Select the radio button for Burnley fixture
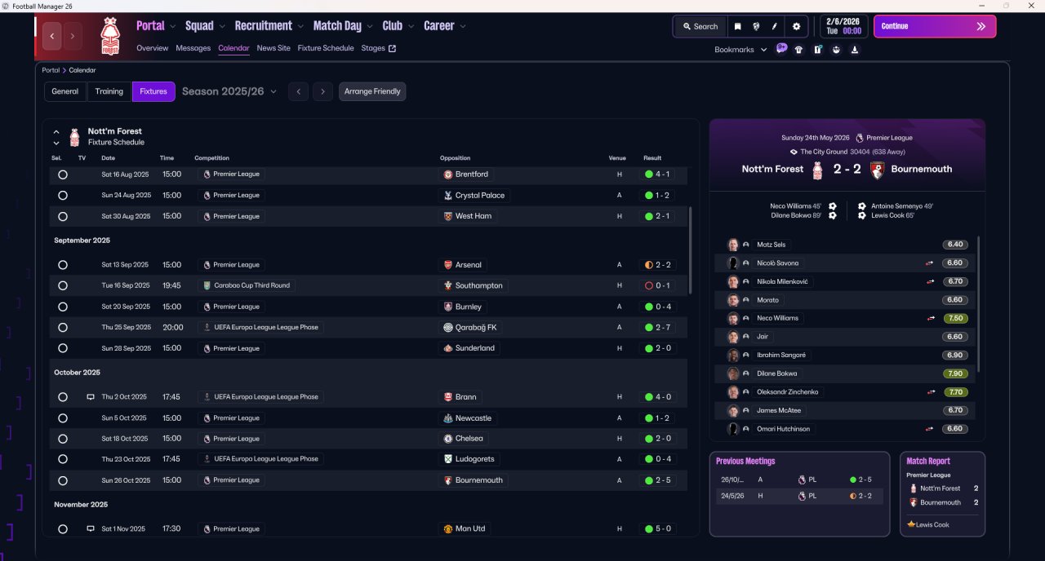 click(x=63, y=307)
